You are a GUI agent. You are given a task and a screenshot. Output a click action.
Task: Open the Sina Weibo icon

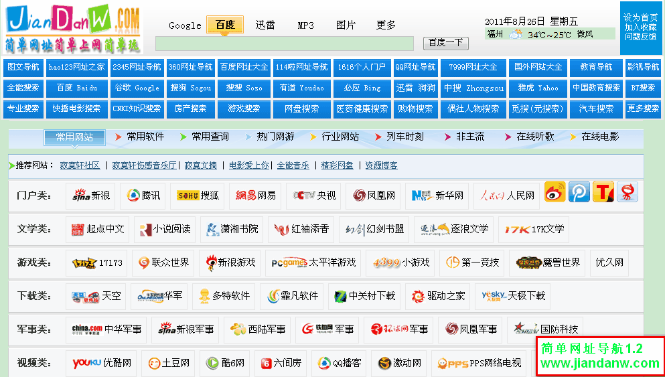[555, 192]
